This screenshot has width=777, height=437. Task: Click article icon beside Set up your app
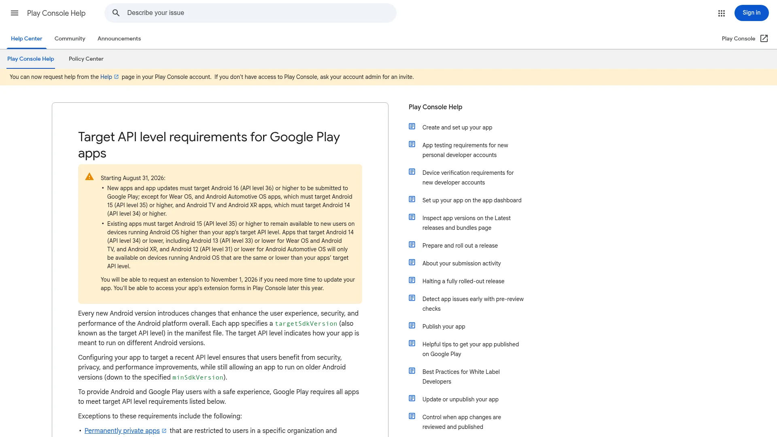(x=412, y=199)
